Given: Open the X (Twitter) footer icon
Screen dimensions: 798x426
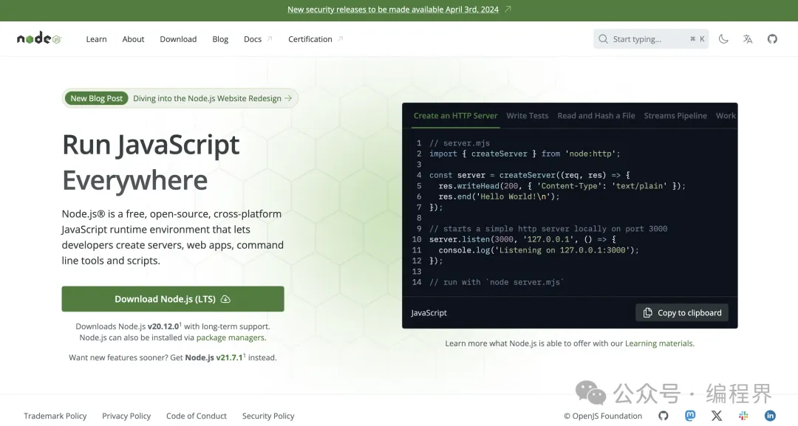Looking at the screenshot, I should (x=717, y=416).
